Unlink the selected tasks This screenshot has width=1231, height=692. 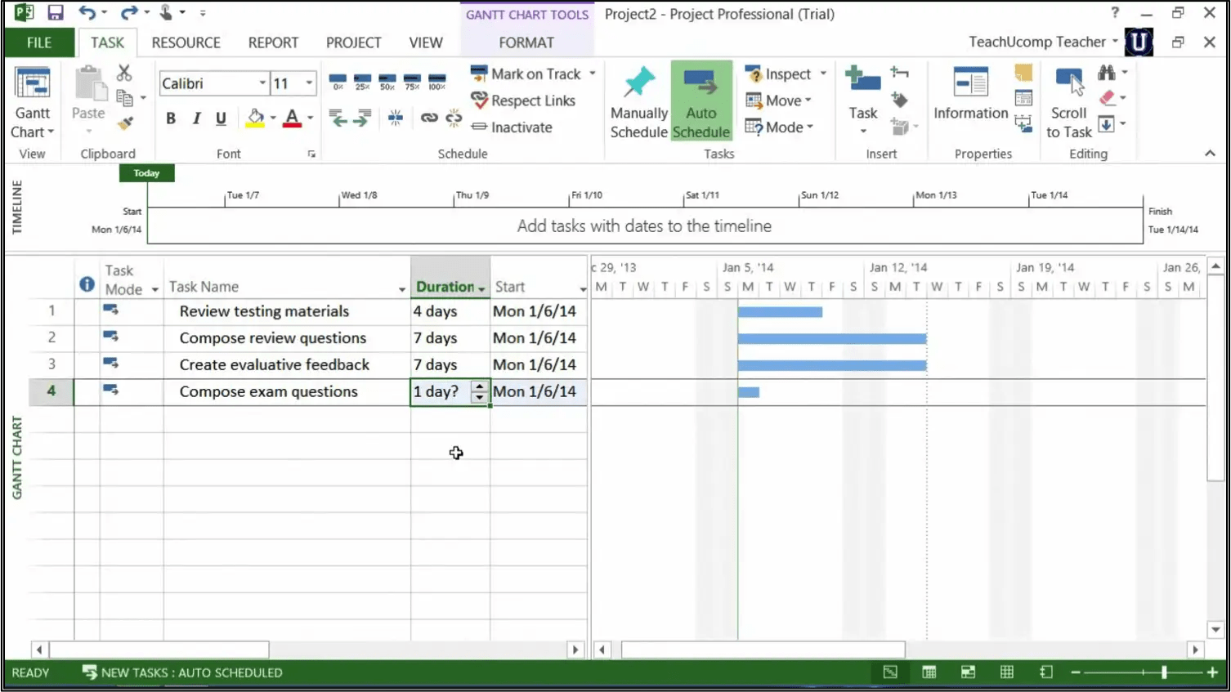pos(454,118)
